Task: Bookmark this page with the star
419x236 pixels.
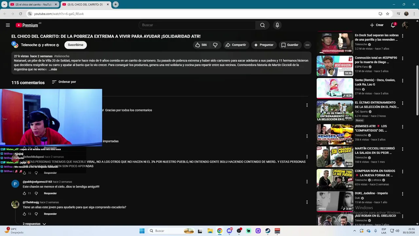Action: click(388, 14)
